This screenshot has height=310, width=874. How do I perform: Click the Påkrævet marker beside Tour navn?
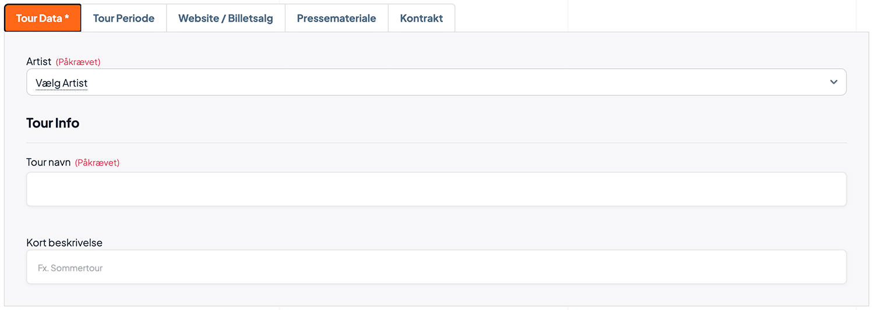(x=97, y=163)
